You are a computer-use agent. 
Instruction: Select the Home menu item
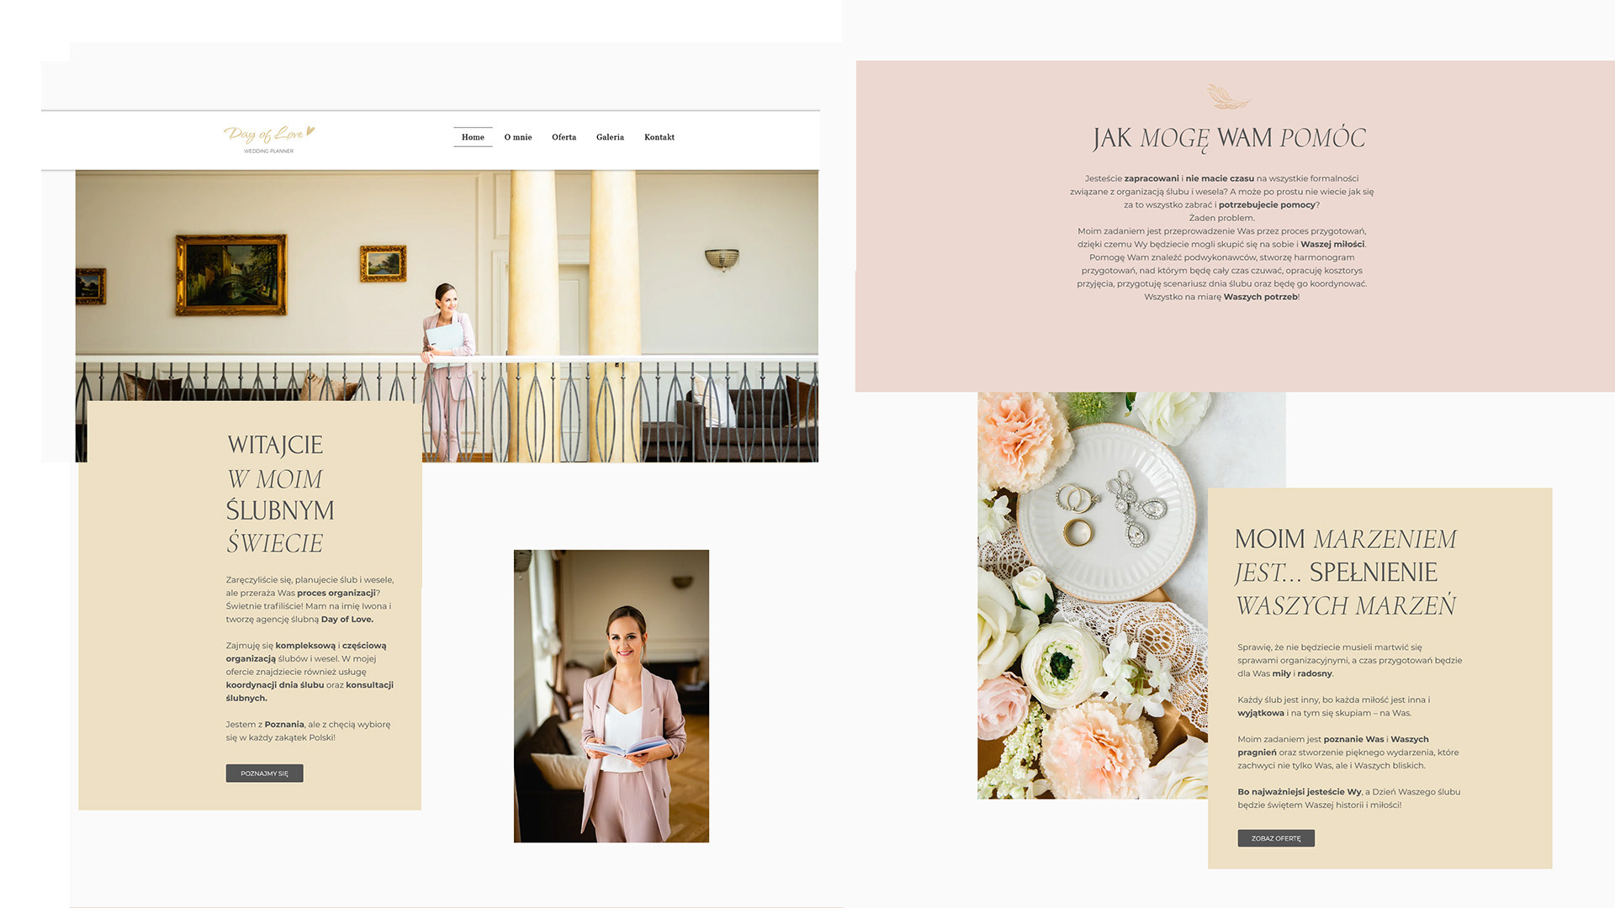(x=473, y=137)
